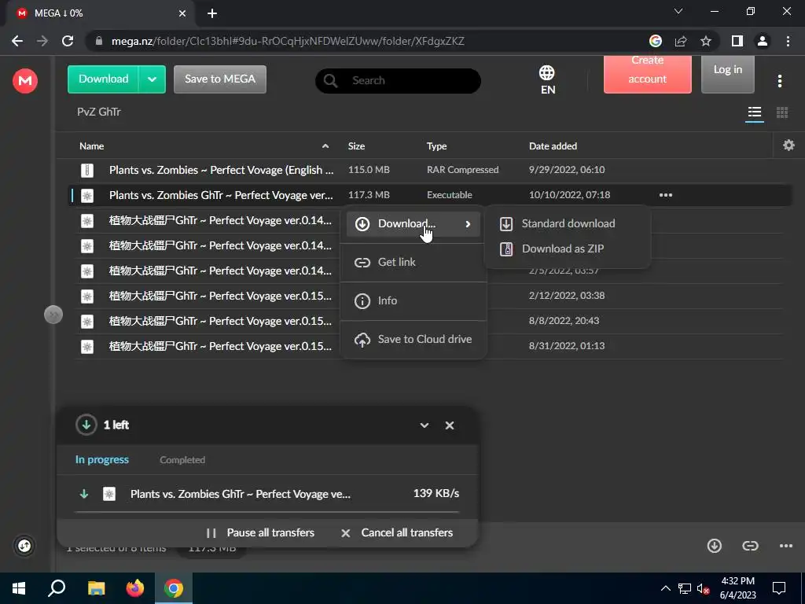Toggle Name column sort arrow
The image size is (805, 604).
[x=325, y=145]
